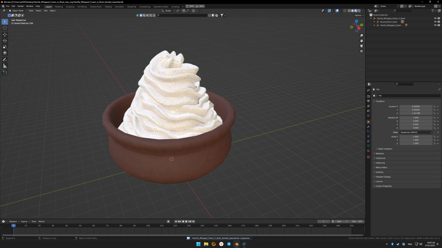The height and width of the screenshot is (248, 442).
Task: Select the Annotate tool
Action: [5, 60]
